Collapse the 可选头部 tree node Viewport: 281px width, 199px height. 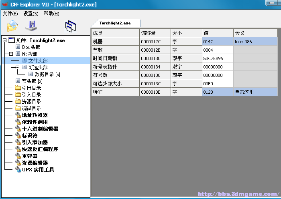click(18, 67)
